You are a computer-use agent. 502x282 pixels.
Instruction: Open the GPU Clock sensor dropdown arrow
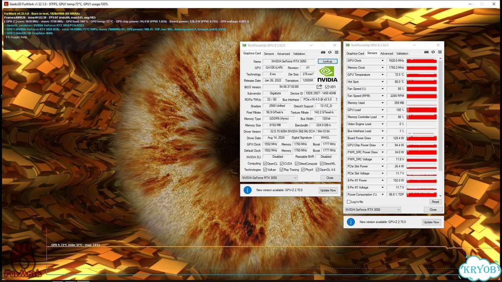tap(382, 61)
